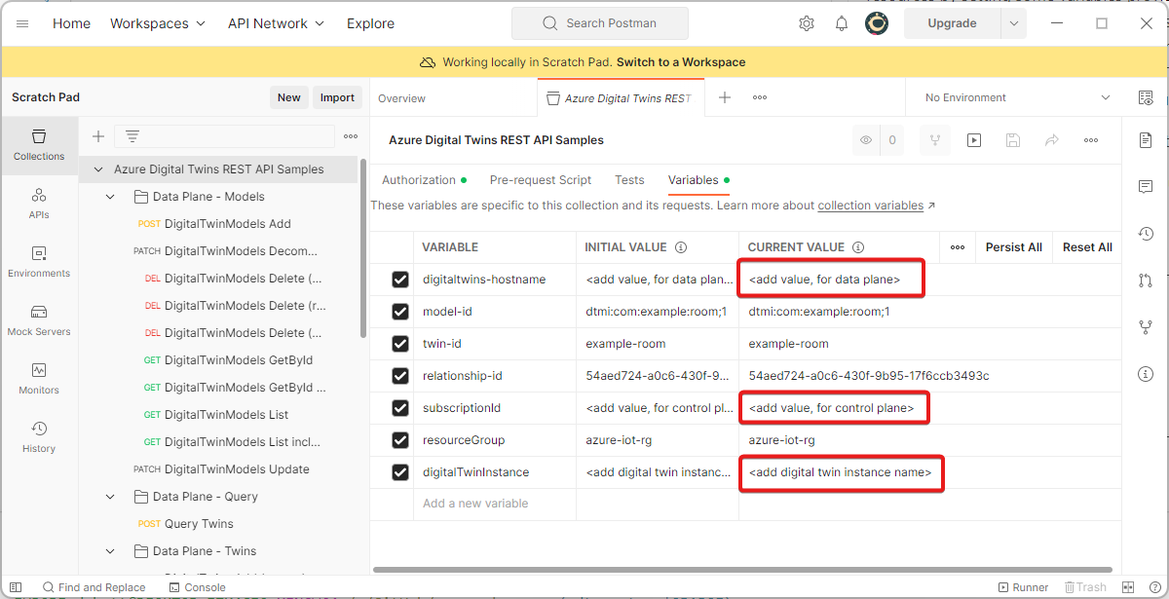Open the user avatar icon
Screen dimensions: 1169x599
[877, 23]
